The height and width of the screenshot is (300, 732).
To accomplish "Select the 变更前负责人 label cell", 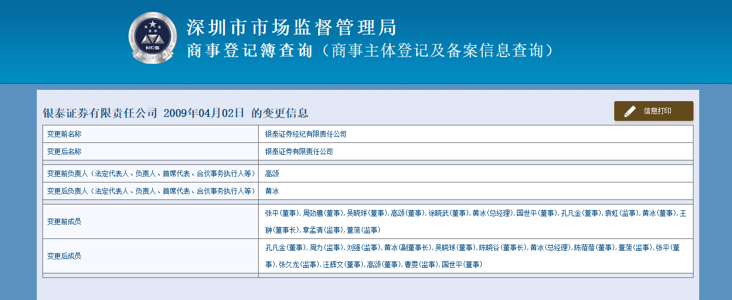I will point(151,173).
